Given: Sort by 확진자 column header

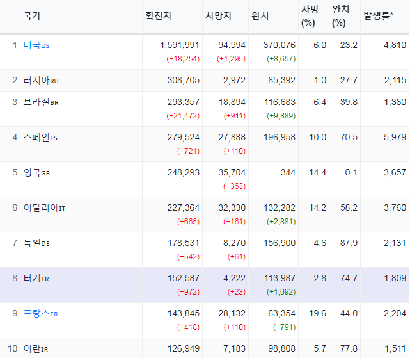Looking at the screenshot, I should click(x=159, y=16).
